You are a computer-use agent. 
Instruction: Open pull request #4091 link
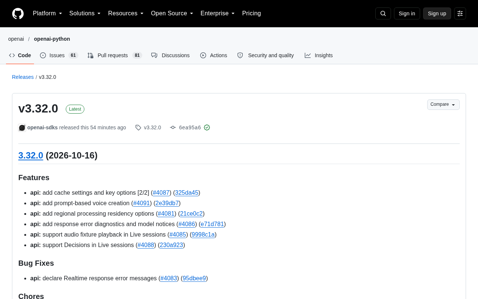pos(142,203)
